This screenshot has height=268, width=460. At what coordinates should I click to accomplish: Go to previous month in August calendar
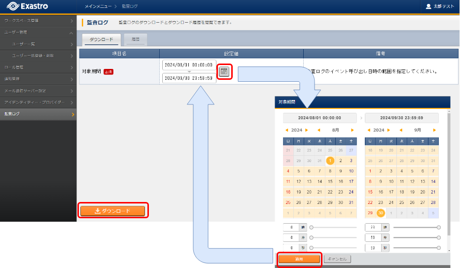point(318,130)
